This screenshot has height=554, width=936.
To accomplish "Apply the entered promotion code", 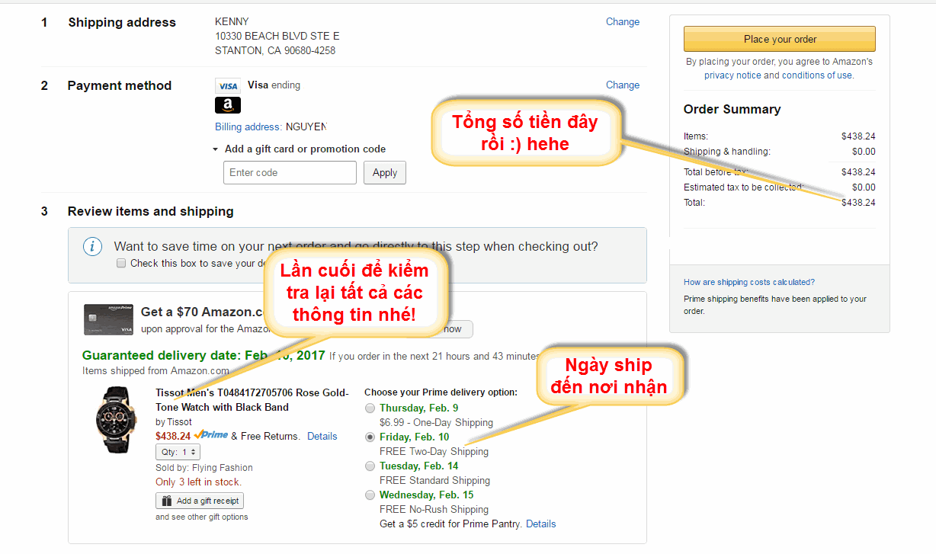I will click(385, 173).
